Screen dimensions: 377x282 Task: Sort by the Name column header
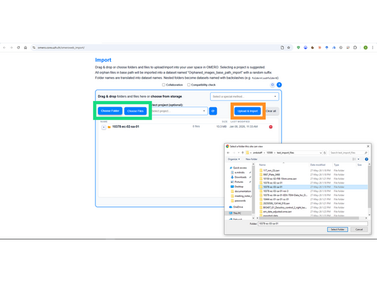262,165
